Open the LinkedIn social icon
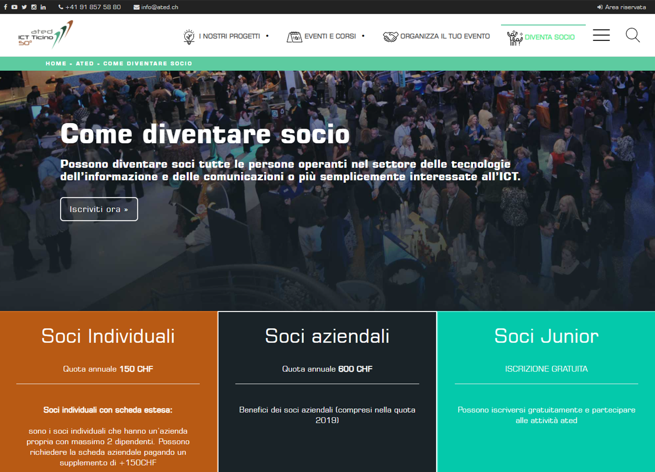 43,7
